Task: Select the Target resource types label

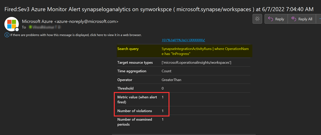Action: pyautogui.click(x=135, y=62)
